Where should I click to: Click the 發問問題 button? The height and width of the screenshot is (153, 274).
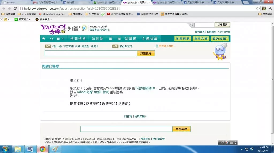[182, 39]
